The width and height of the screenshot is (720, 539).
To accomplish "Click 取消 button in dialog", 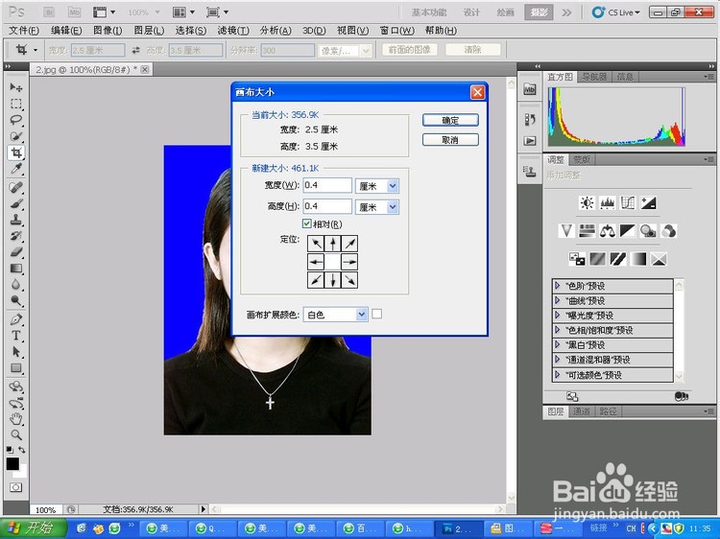I will pyautogui.click(x=450, y=140).
